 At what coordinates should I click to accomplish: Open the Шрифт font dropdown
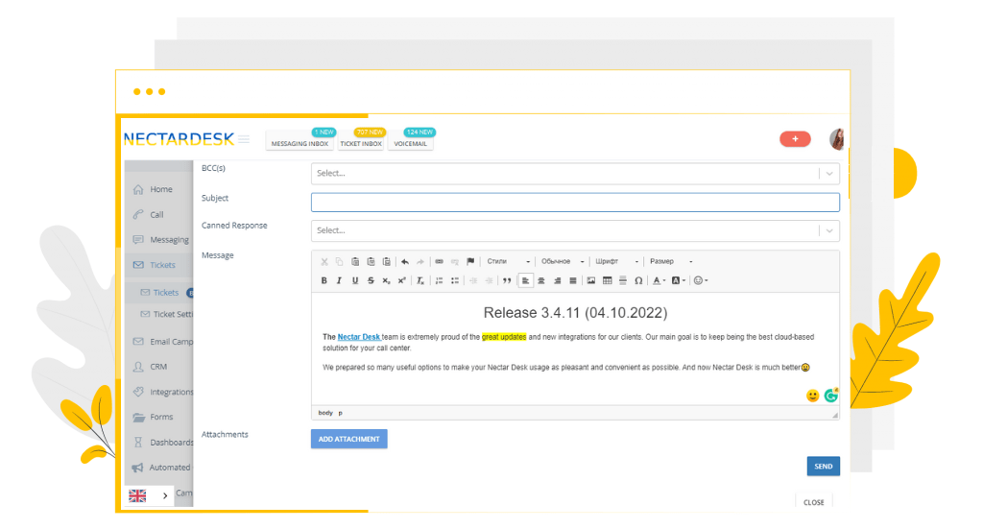click(x=617, y=261)
